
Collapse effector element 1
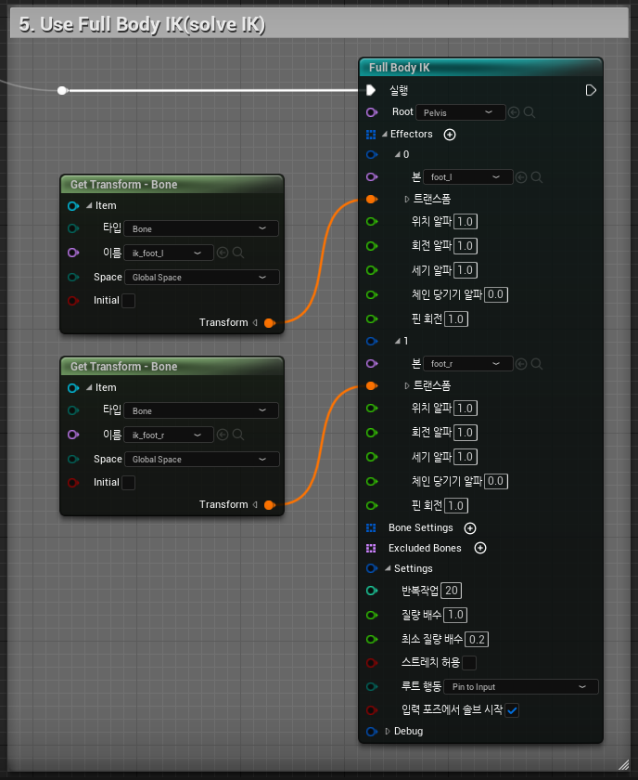(398, 342)
